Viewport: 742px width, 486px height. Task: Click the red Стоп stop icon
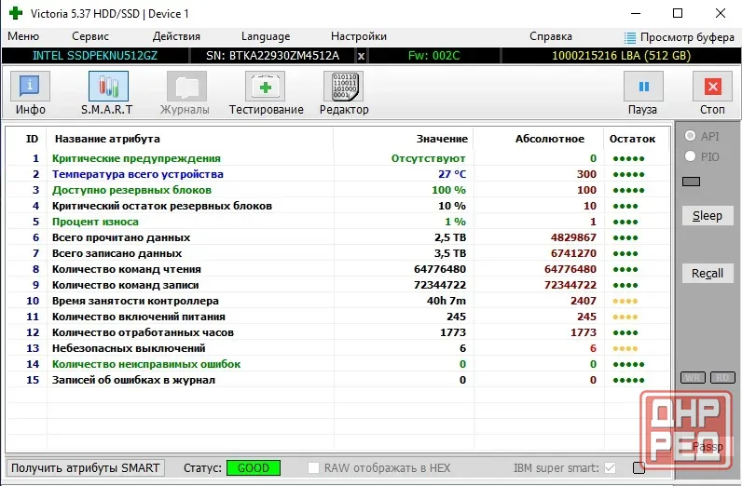coord(713,86)
